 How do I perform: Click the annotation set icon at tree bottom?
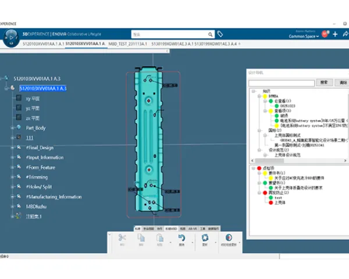tap(18, 216)
